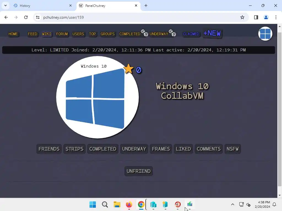The height and width of the screenshot is (211, 282).
Task: Open the Windows Start menu
Action: [x=93, y=204]
